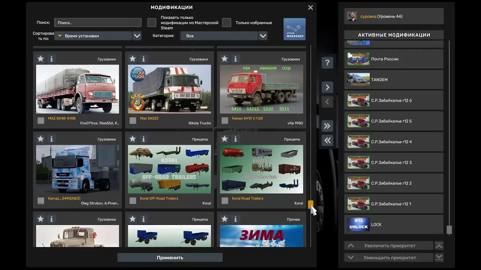The height and width of the screenshot is (270, 481).
Task: Open the sort by Время установки dropdown
Action: 93,36
